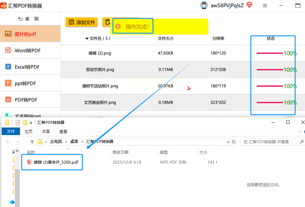Choose ppt转PDF from the sidebar
305x207 pixels.
click(30, 83)
